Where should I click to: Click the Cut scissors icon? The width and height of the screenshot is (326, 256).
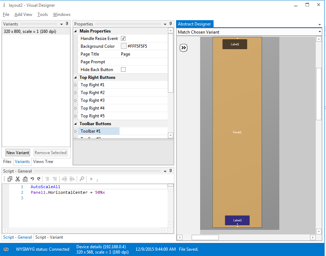coord(18,179)
